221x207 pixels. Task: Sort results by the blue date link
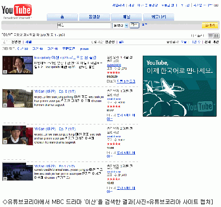121,42
